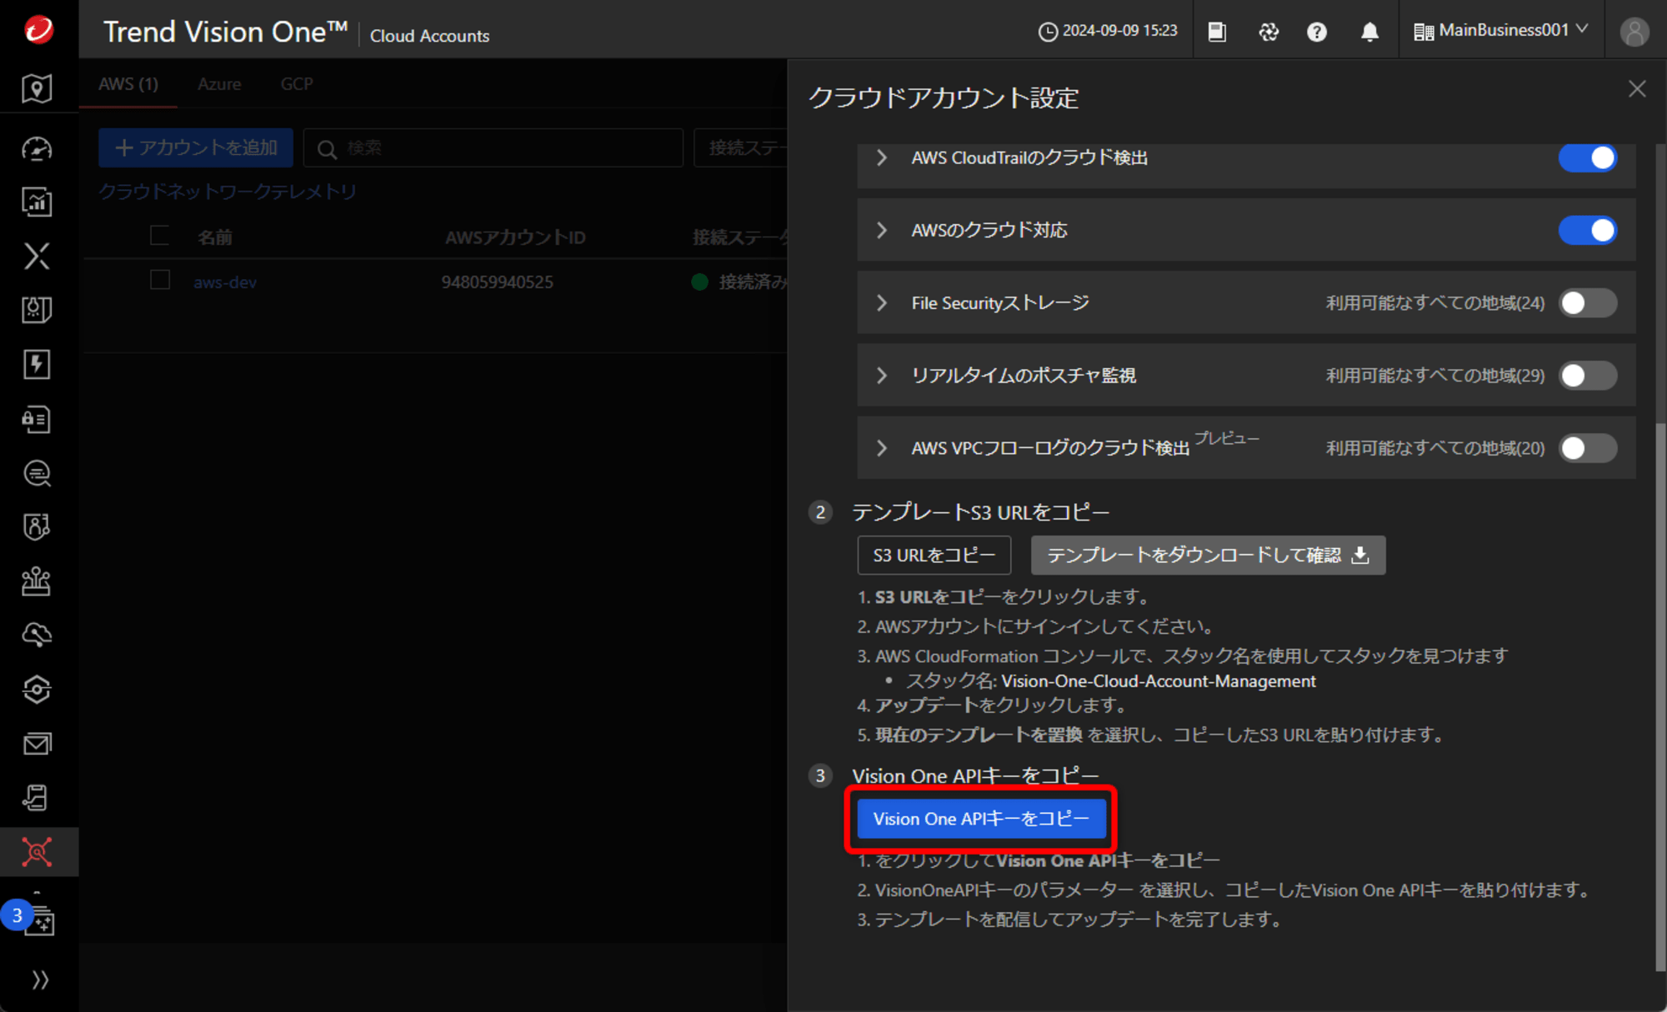
Task: Disable AWS CloudTrail cloud detection toggle
Action: (x=1588, y=158)
